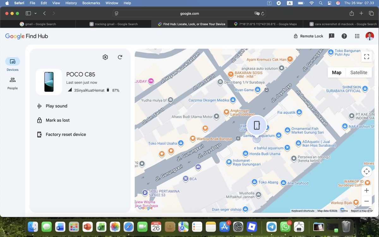The height and width of the screenshot is (237, 379).
Task: Open the help question mark icon
Action: [x=344, y=36]
